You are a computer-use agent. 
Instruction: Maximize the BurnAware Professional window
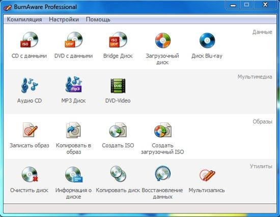[x=246, y=5]
